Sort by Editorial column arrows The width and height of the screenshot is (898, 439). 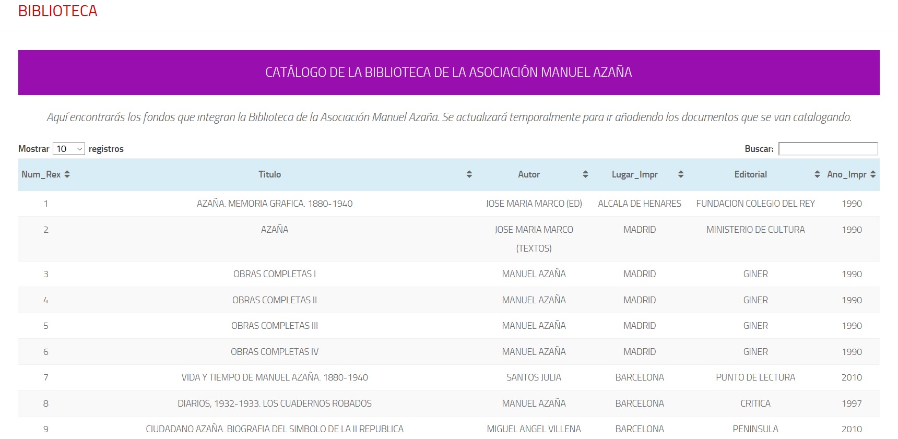click(x=817, y=174)
